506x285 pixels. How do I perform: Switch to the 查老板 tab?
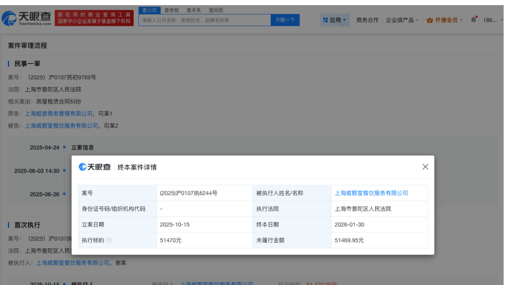pyautogui.click(x=171, y=10)
